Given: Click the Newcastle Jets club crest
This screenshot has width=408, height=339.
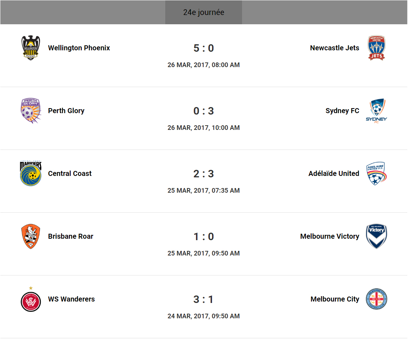Looking at the screenshot, I should 377,48.
